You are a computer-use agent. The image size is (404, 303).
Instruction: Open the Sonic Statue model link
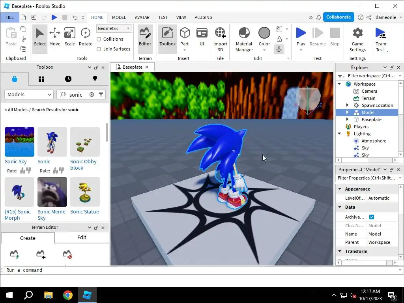[84, 212]
